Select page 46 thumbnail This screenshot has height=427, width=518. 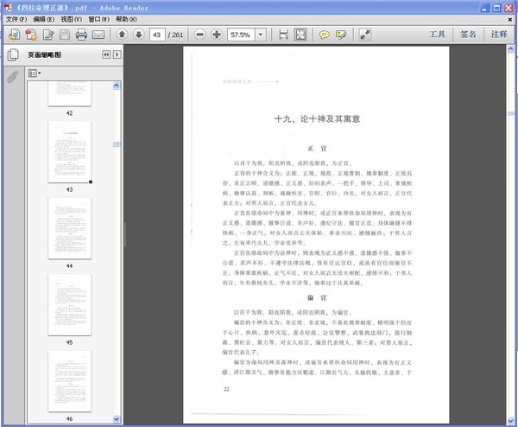click(70, 381)
